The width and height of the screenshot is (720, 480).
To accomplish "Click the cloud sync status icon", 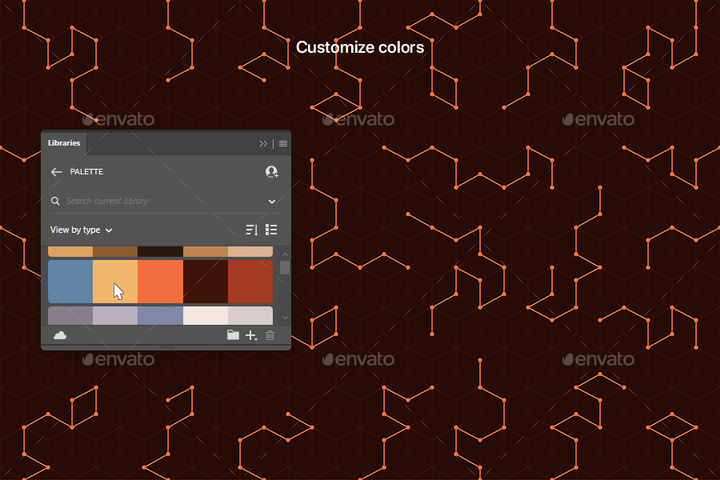I will [59, 334].
